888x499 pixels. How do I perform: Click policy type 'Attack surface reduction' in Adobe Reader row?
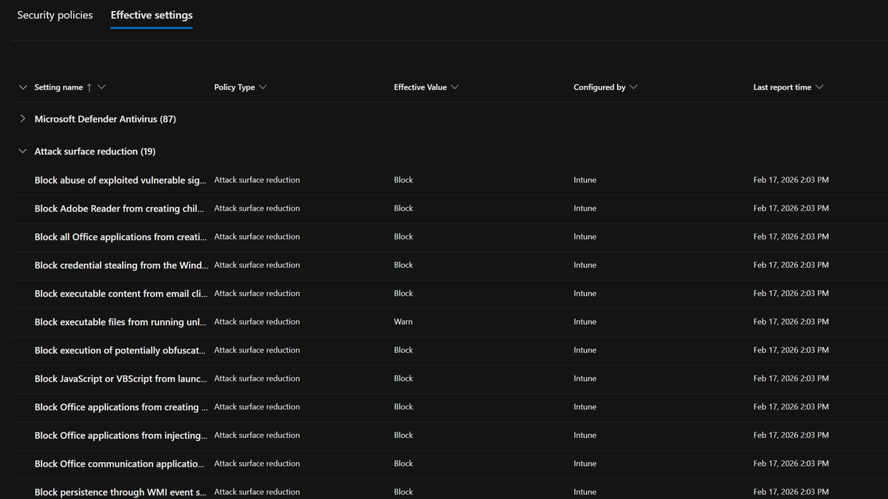257,208
